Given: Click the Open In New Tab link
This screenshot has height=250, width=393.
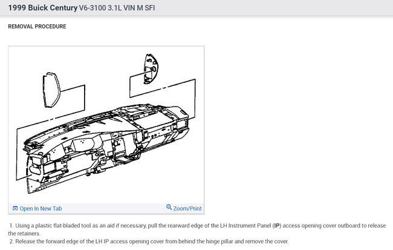Looking at the screenshot, I should click(x=41, y=209).
